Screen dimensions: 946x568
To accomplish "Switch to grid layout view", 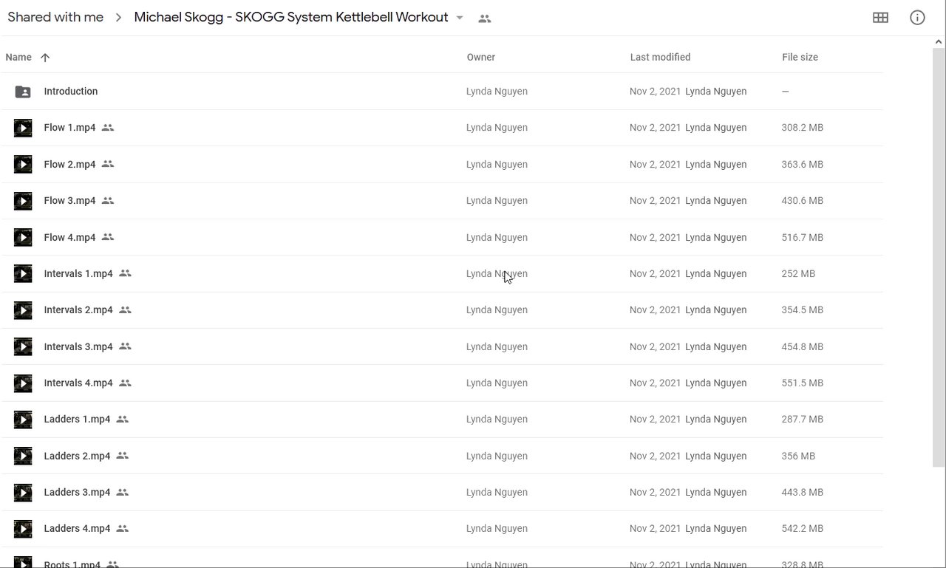I will click(880, 18).
